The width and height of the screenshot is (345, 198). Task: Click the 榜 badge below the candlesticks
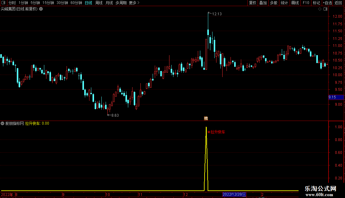(x=206, y=118)
